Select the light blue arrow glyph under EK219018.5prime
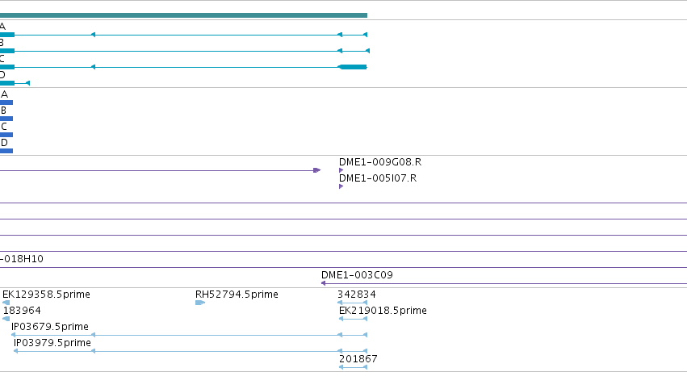 353,319
